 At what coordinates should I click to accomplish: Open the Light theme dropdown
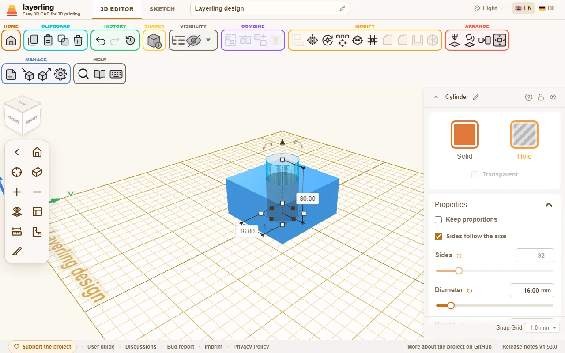pos(489,8)
